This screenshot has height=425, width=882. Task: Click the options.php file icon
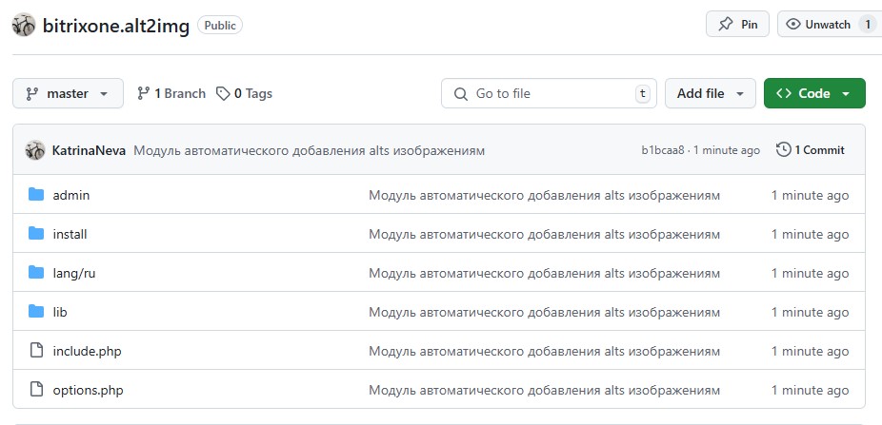36,390
